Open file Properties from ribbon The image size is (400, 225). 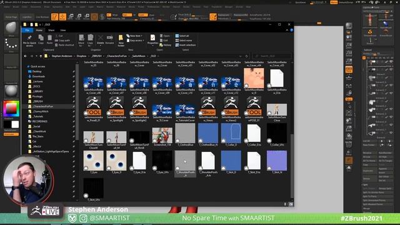(152, 39)
